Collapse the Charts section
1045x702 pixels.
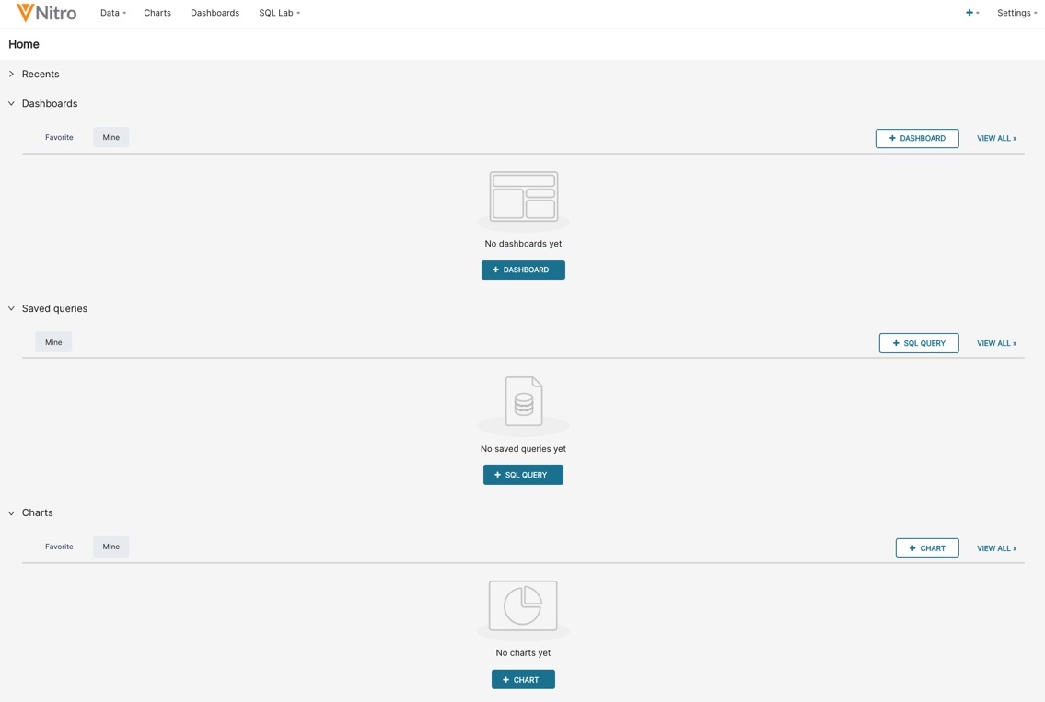click(x=12, y=512)
